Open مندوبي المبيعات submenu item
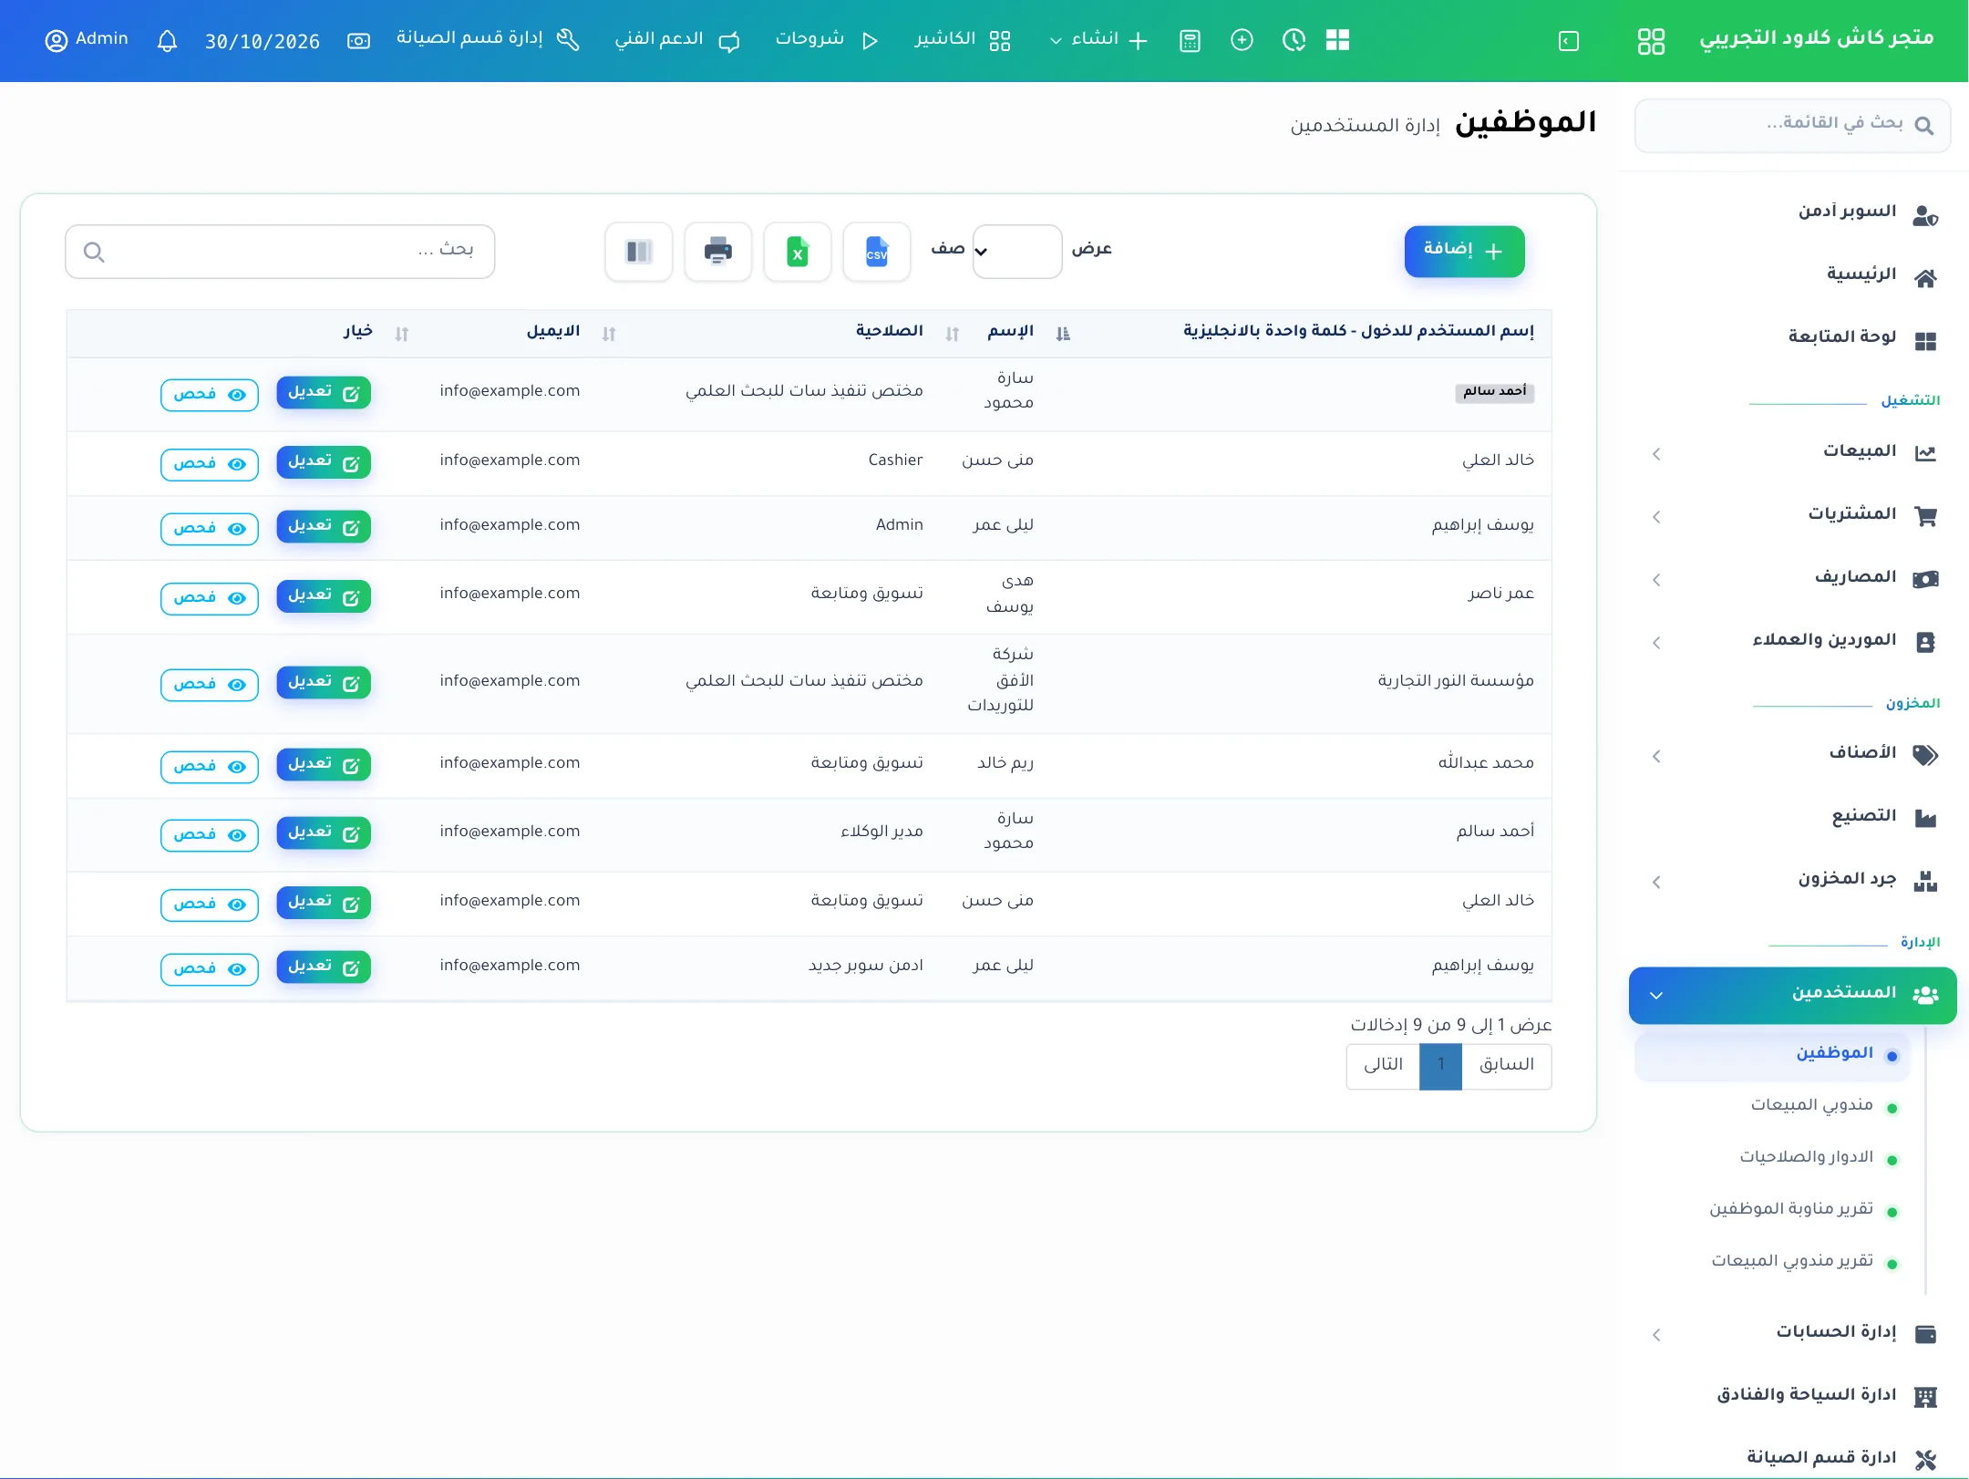 point(1810,1106)
